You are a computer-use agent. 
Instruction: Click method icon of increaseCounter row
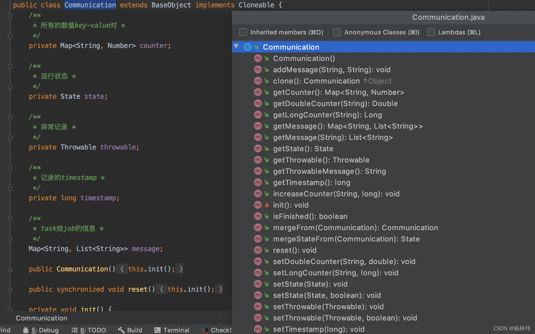coord(258,194)
